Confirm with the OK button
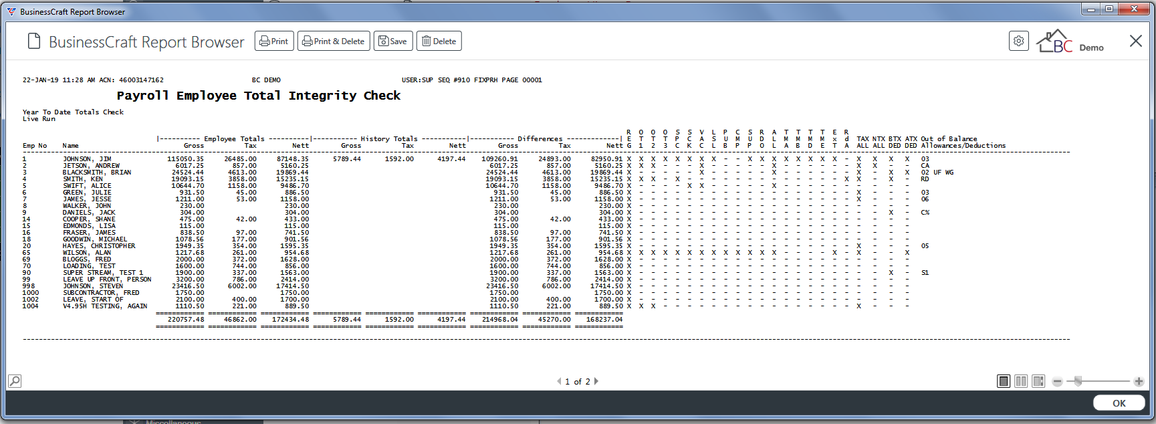This screenshot has width=1156, height=424. [1119, 403]
